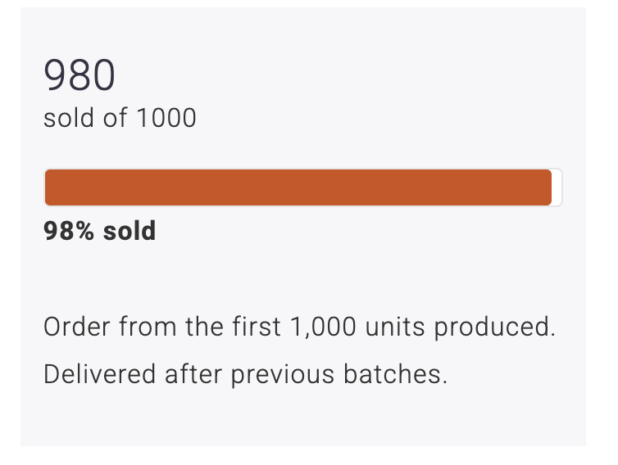Click the bold word "sold" after 98%
618x465 pixels.
tap(129, 231)
